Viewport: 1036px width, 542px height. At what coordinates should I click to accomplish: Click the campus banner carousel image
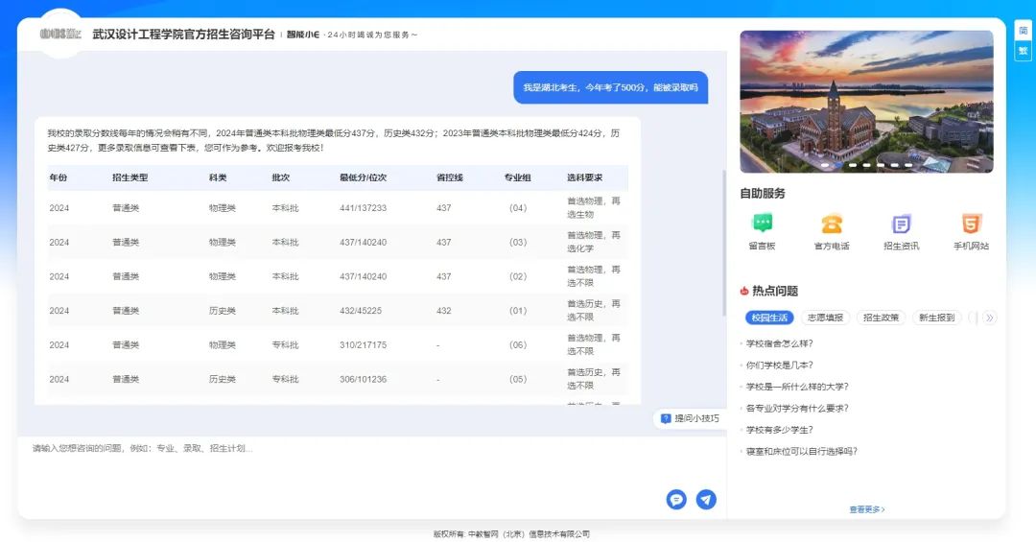(x=866, y=101)
